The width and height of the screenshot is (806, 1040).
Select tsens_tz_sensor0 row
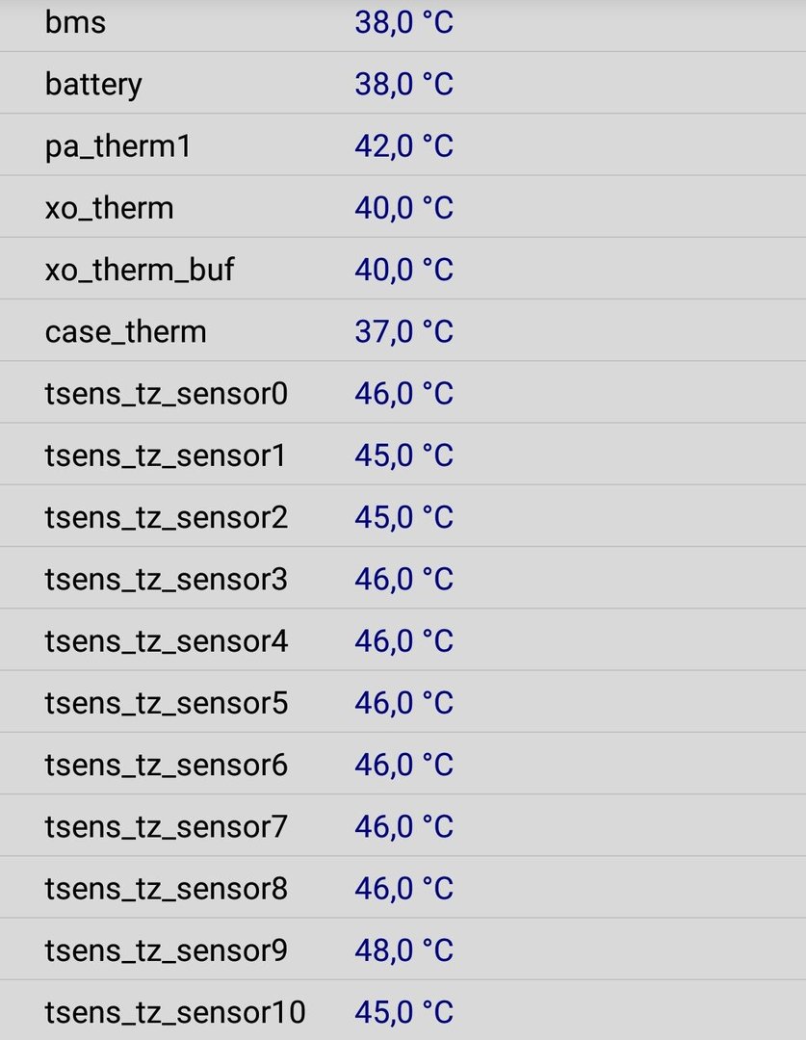[403, 393]
